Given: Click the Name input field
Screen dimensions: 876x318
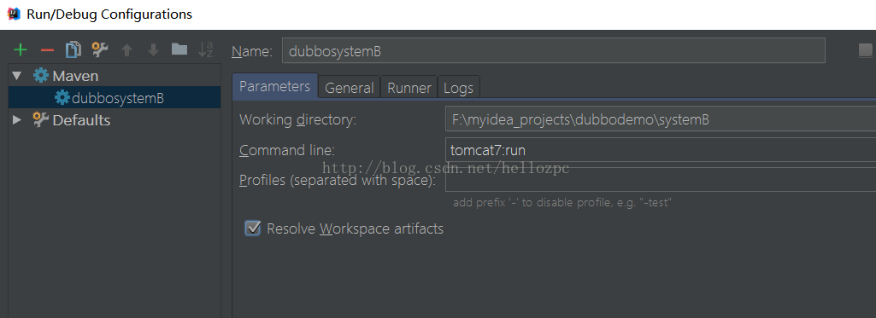Looking at the screenshot, I should click(x=553, y=50).
